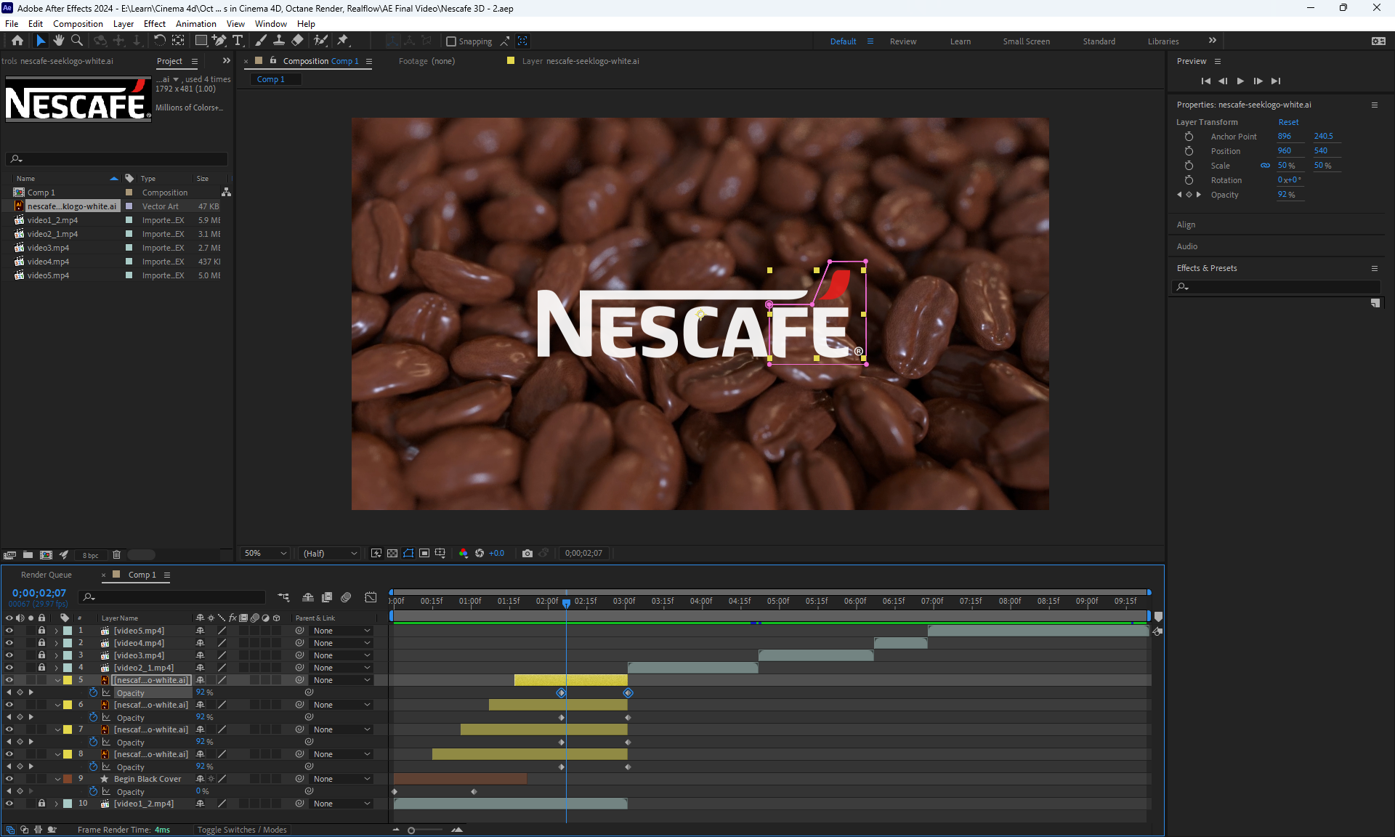The image size is (1395, 837).
Task: Select the Puppet Pin tool
Action: pos(343,41)
